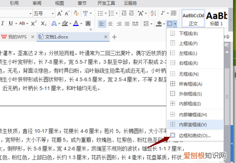
Task: Align text left
Action: tap(102, 24)
